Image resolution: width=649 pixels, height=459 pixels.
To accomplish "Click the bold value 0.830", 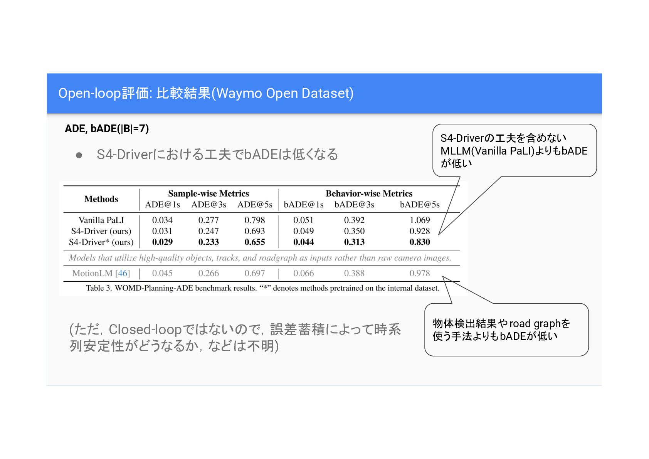I will pos(420,242).
